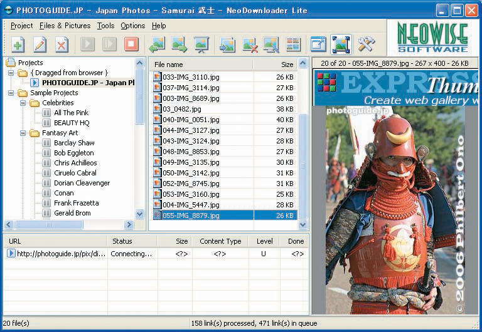The width and height of the screenshot is (482, 332).
Task: Select file 03_0482.jpg
Action: pos(225,109)
